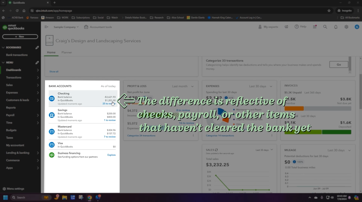The height and width of the screenshot is (202, 362).
Task: Collapse the sidebar with hamburger icon
Action: 46,27
